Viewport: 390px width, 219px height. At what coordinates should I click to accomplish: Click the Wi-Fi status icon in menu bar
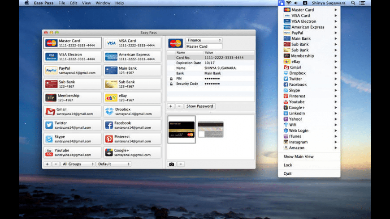point(288,3)
